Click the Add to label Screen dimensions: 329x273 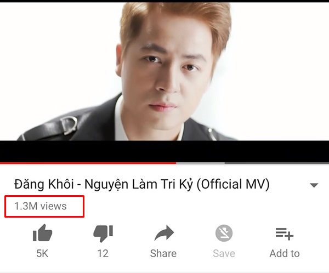click(x=285, y=253)
